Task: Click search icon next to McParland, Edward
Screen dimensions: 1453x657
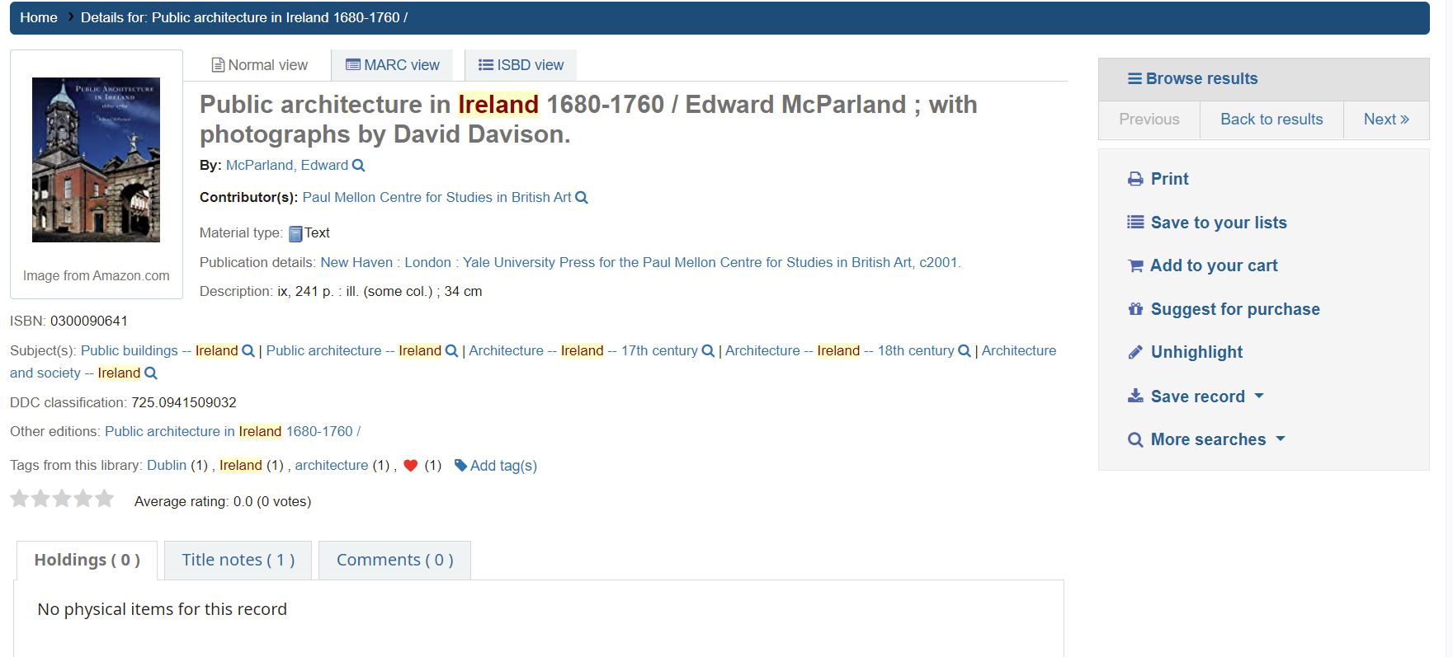Action: (x=358, y=166)
